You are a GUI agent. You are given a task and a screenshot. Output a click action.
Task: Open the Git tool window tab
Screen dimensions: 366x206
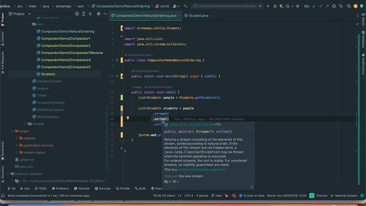click(x=11, y=188)
